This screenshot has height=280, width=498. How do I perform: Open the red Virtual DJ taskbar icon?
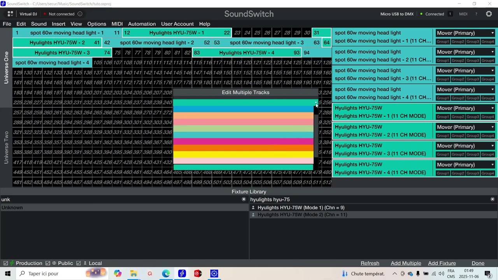198,274
